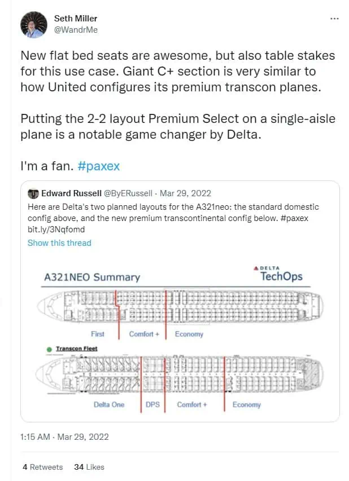The image size is (349, 481).
Task: Click Show this thread
Action: pyautogui.click(x=59, y=243)
